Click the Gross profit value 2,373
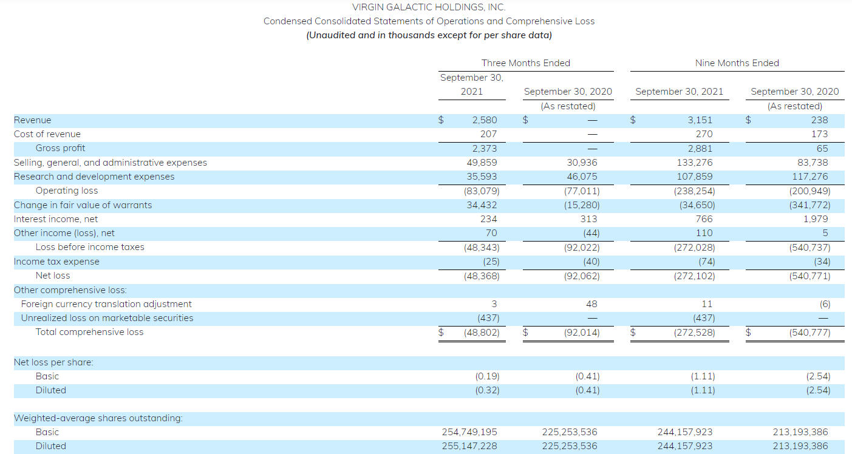This screenshot has height=454, width=852. click(x=485, y=149)
